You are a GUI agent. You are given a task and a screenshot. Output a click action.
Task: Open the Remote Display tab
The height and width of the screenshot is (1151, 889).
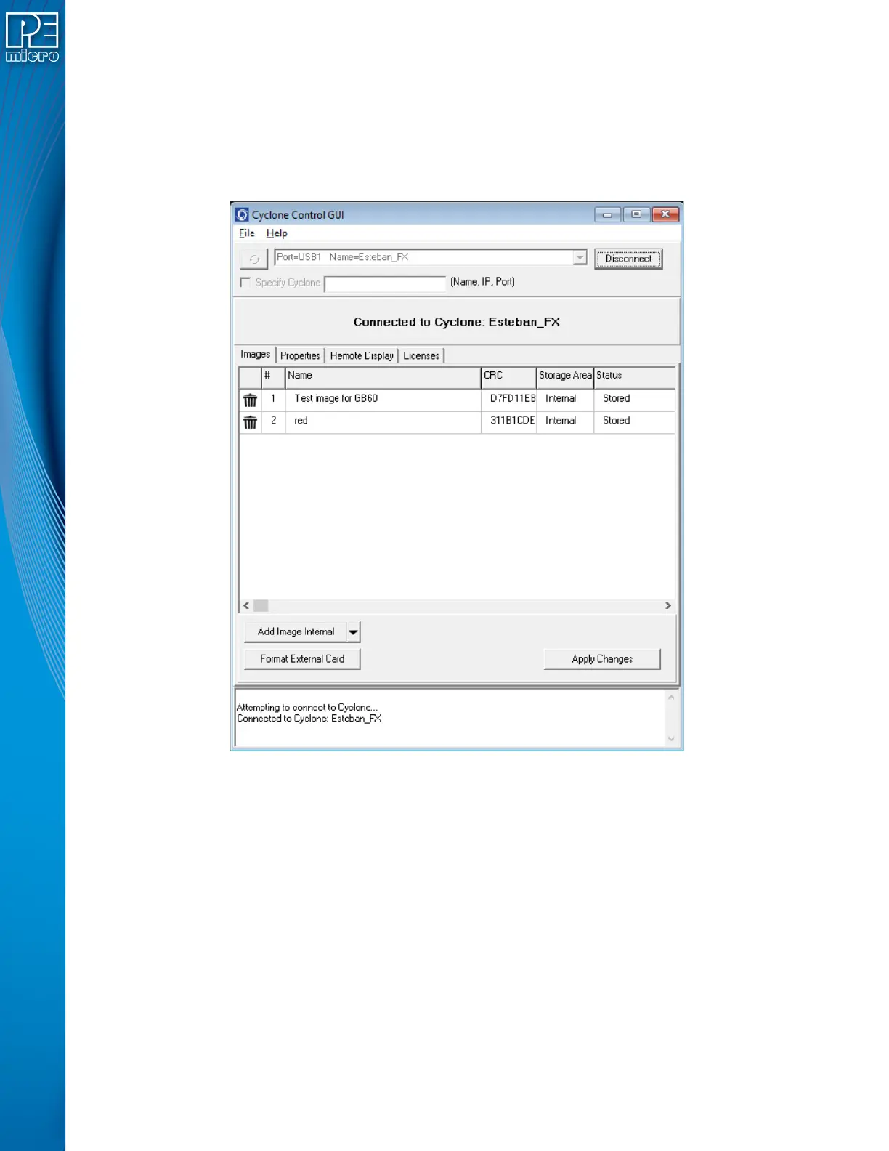tap(362, 356)
